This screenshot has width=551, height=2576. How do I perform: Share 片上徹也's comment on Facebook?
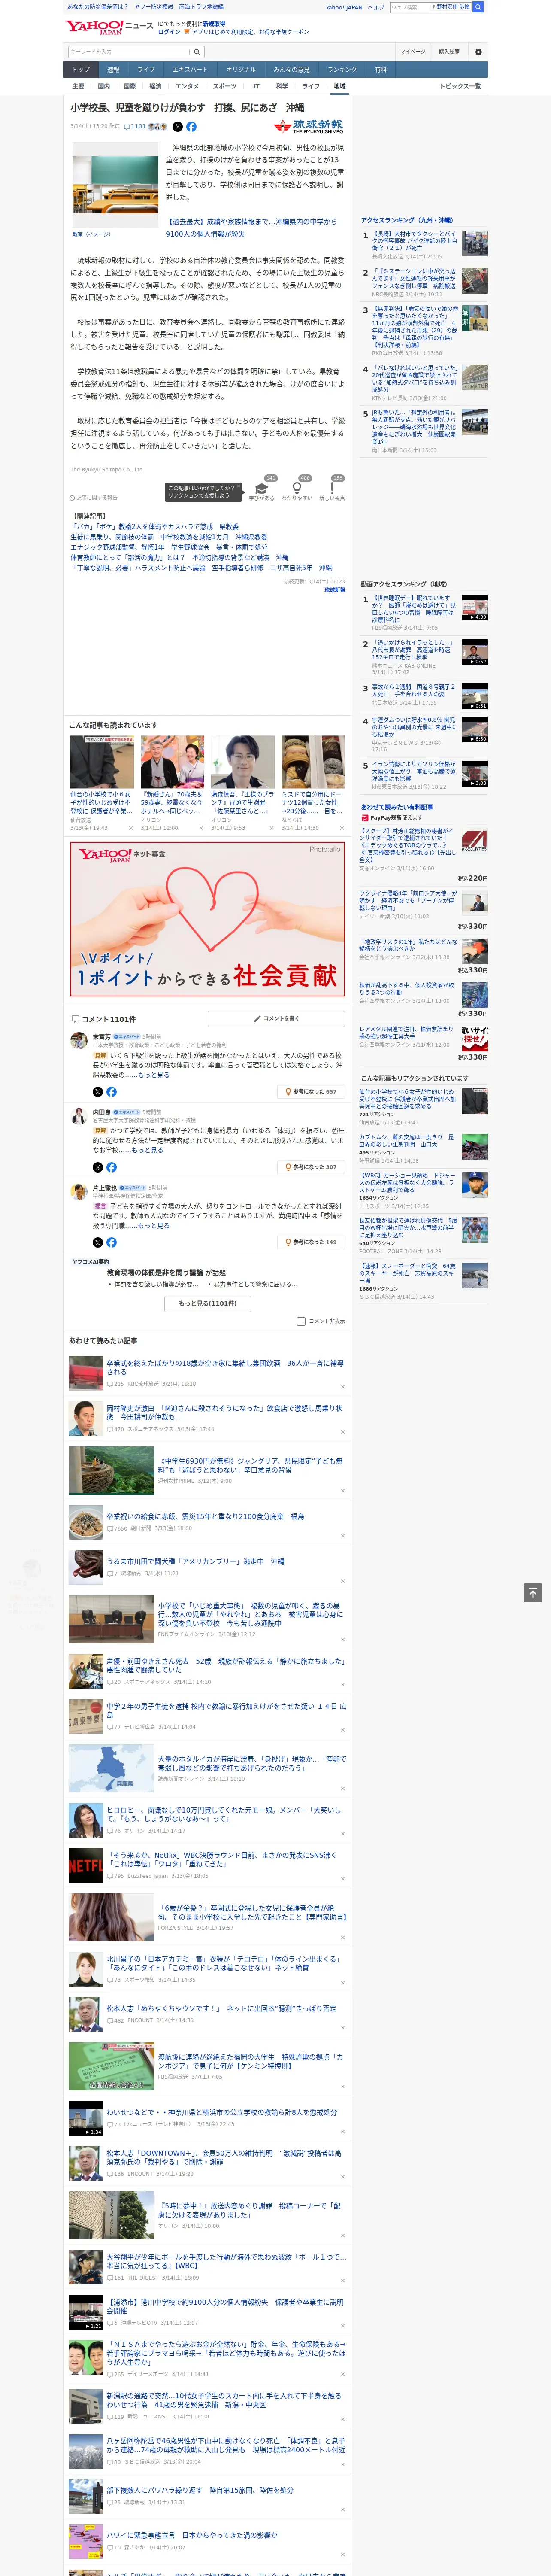111,1242
